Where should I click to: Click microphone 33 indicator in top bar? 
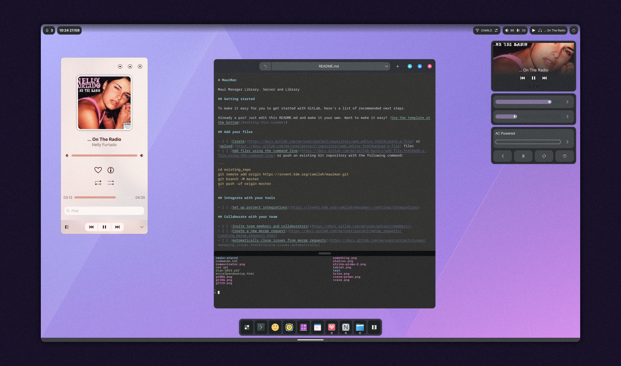tap(521, 30)
